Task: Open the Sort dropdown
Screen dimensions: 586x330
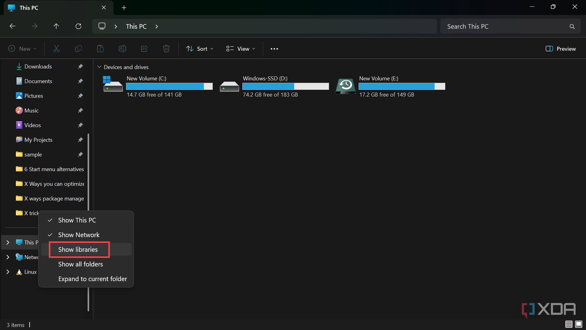Action: click(200, 49)
